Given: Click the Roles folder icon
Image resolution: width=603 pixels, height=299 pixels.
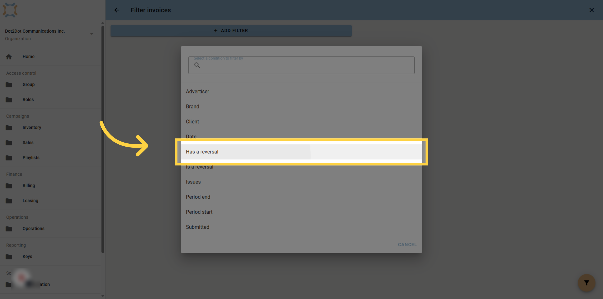Looking at the screenshot, I should coord(9,100).
